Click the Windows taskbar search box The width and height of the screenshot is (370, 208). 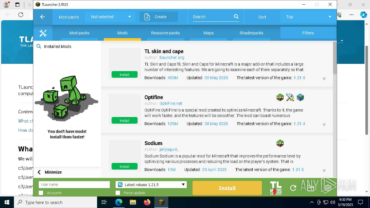[55, 202]
